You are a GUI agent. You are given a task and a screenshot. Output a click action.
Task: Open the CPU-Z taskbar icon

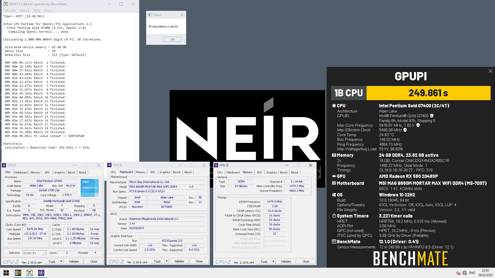click(x=41, y=273)
